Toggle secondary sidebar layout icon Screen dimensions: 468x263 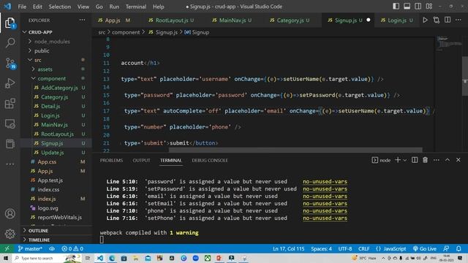point(418,7)
